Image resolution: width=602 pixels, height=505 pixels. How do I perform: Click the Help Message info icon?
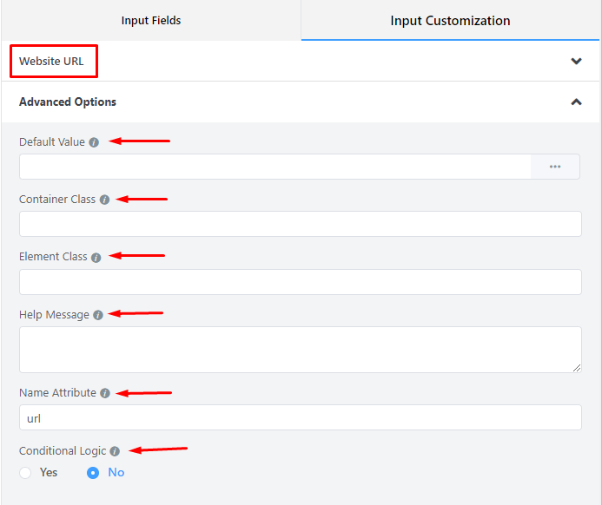pyautogui.click(x=98, y=315)
